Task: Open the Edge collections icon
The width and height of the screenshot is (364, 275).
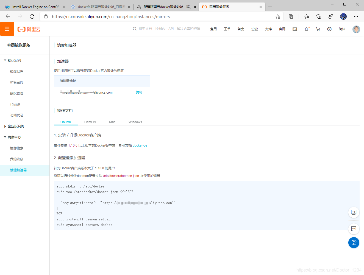Action: click(319, 16)
